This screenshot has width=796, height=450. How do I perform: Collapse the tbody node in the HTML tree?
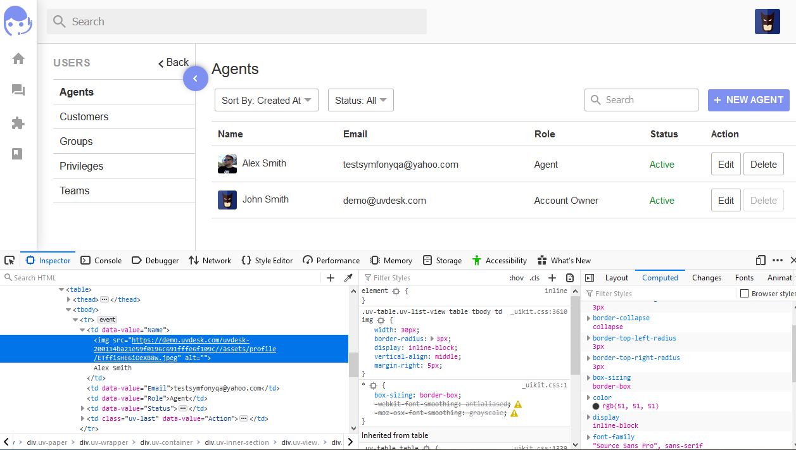pos(69,309)
